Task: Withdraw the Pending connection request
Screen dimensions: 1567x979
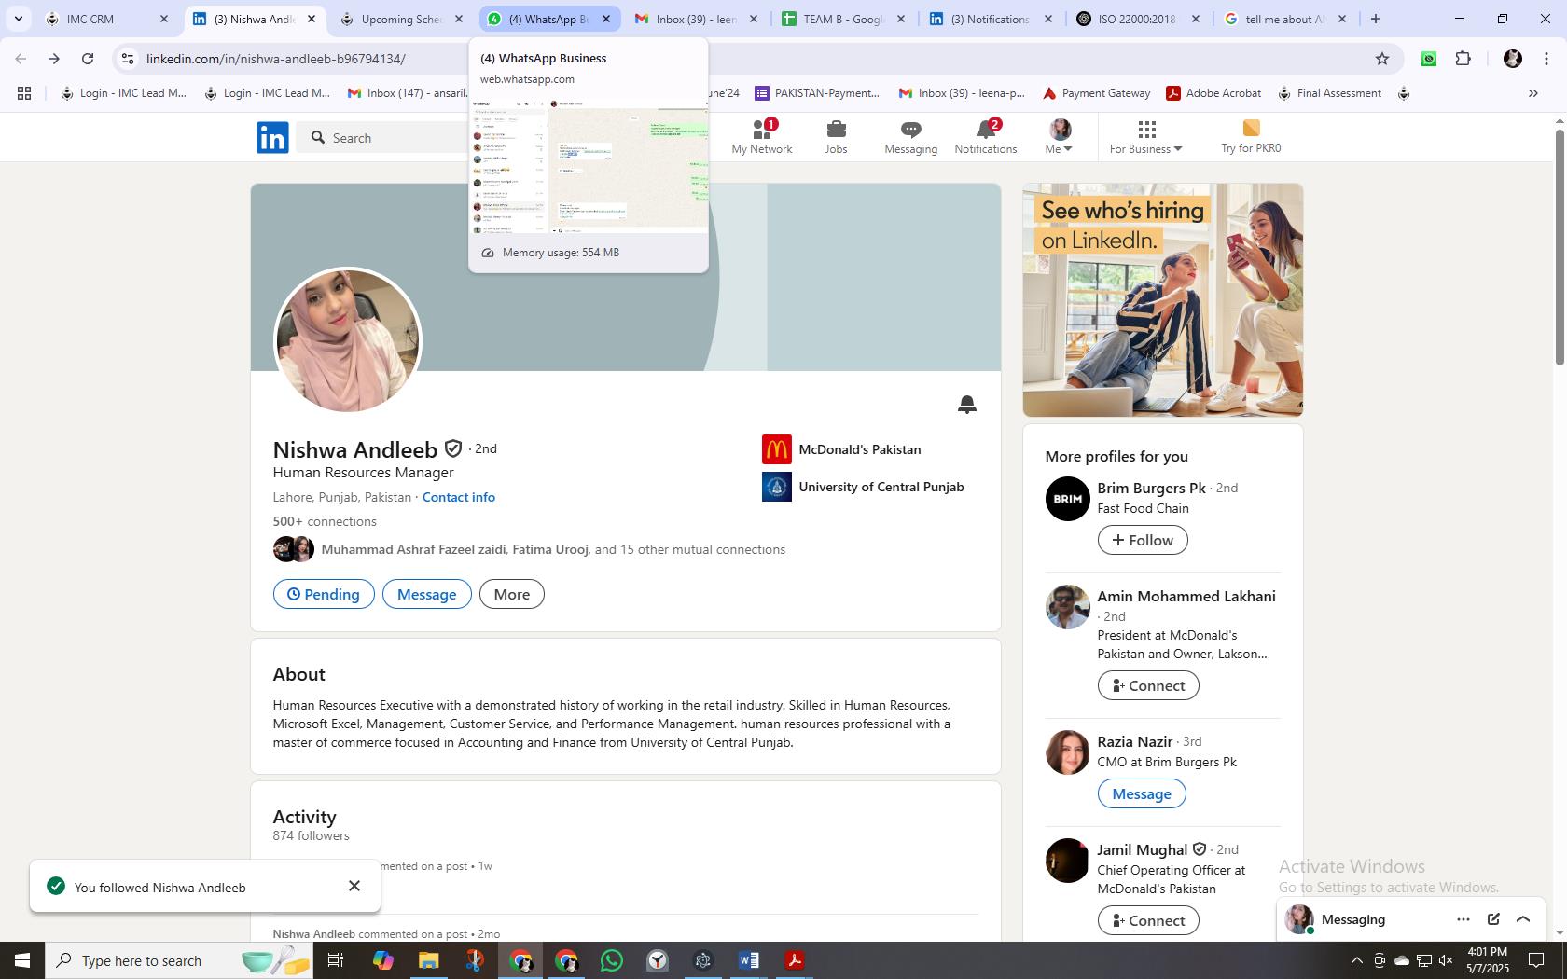Action: pyautogui.click(x=324, y=594)
